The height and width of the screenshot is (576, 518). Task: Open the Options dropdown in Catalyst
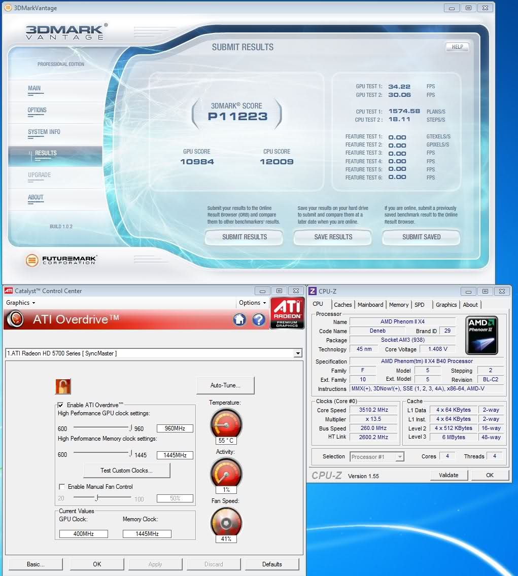(x=252, y=303)
